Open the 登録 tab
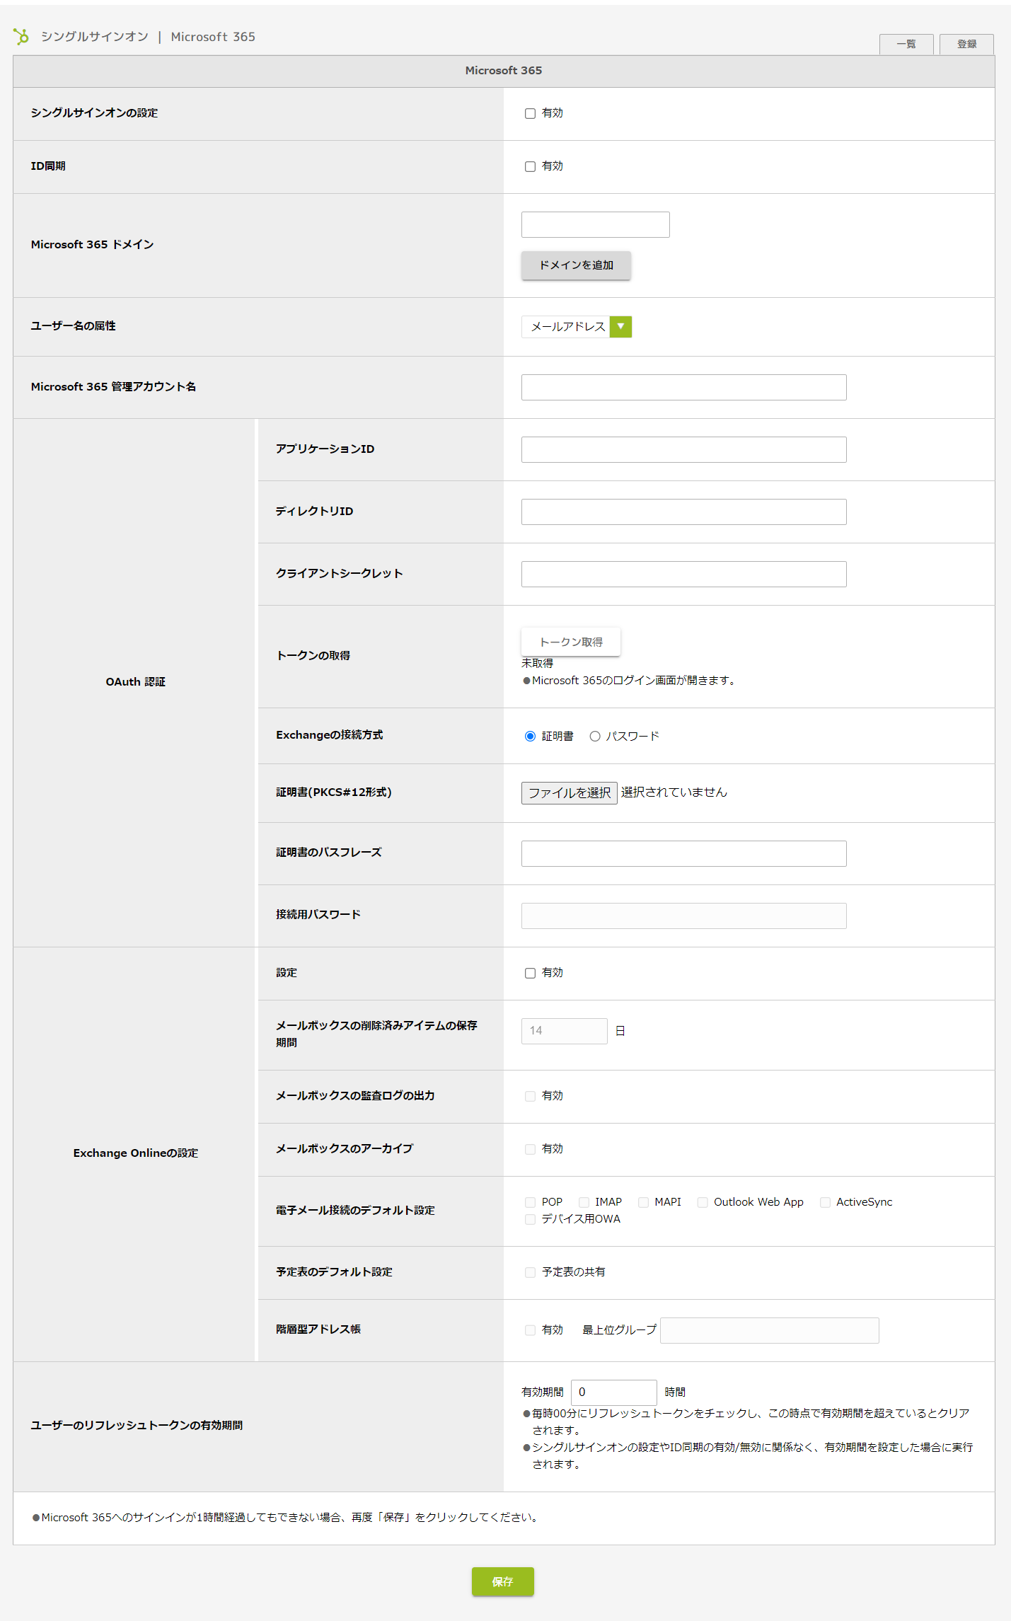This screenshot has height=1621, width=1011. tap(966, 44)
